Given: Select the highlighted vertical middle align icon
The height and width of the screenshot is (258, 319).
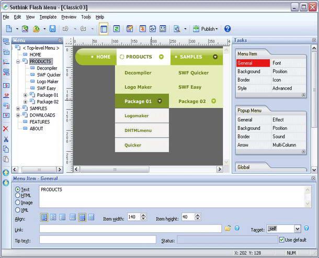Looking at the screenshot, I should 82,217.
